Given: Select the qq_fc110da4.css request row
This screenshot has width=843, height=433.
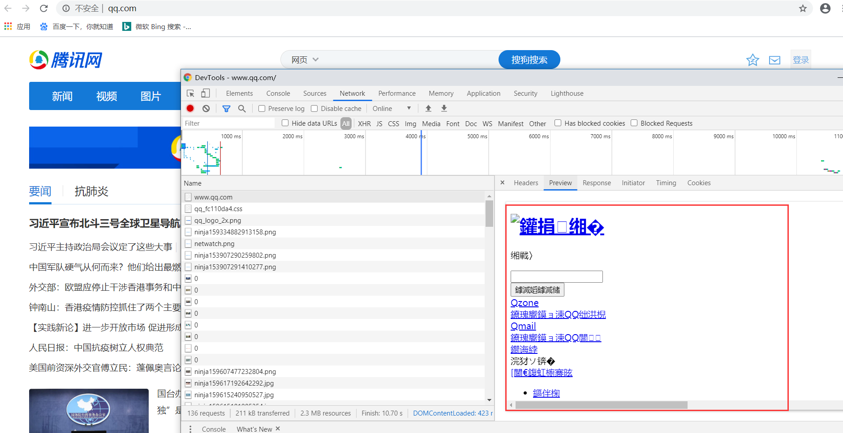Looking at the screenshot, I should (x=334, y=208).
